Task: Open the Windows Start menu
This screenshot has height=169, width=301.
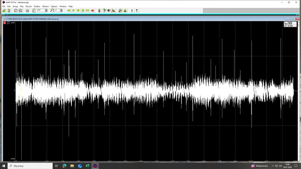Action: 4,165
